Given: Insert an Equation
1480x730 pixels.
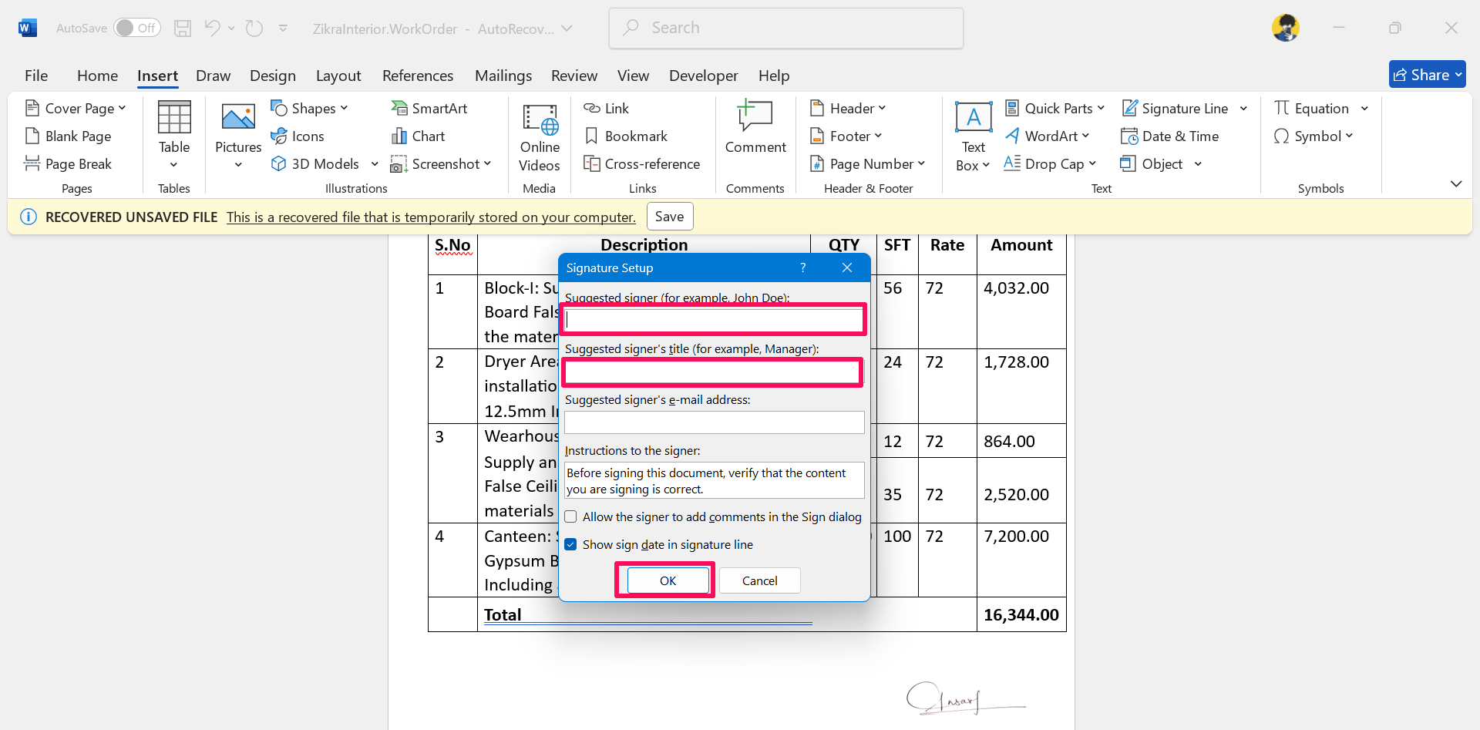Looking at the screenshot, I should click(1312, 109).
